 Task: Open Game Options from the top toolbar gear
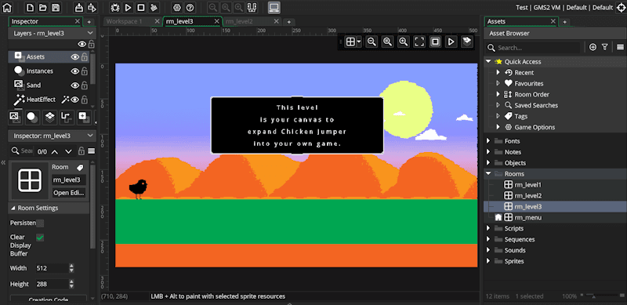click(177, 8)
